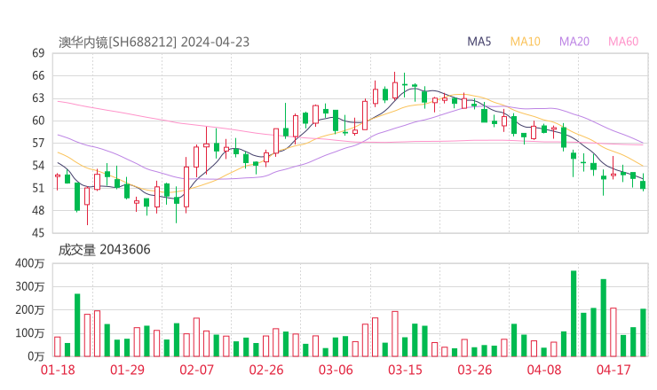Click the 01-18 date axis label
The width and height of the screenshot is (657, 390).
click(58, 370)
